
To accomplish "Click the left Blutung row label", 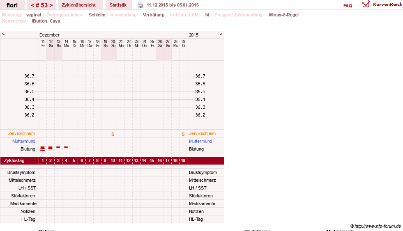I will [28, 149].
